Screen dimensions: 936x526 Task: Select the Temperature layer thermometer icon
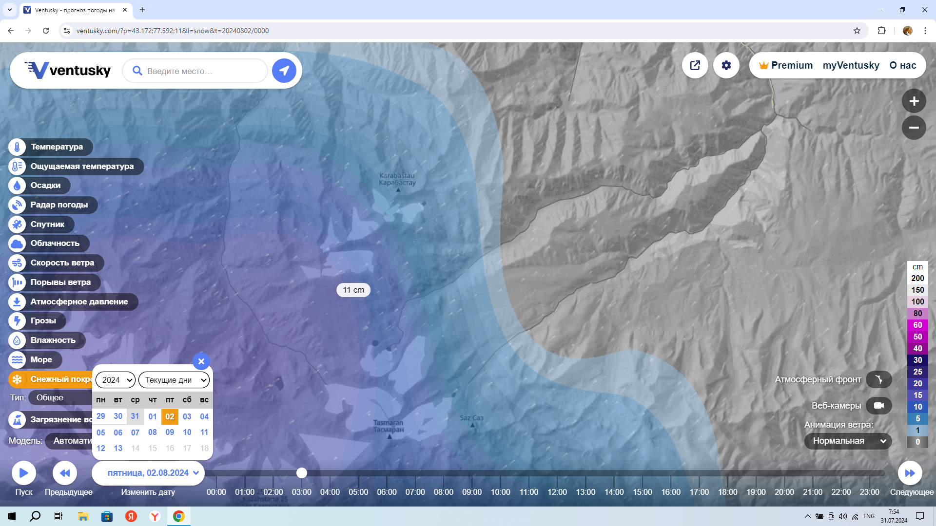17,147
